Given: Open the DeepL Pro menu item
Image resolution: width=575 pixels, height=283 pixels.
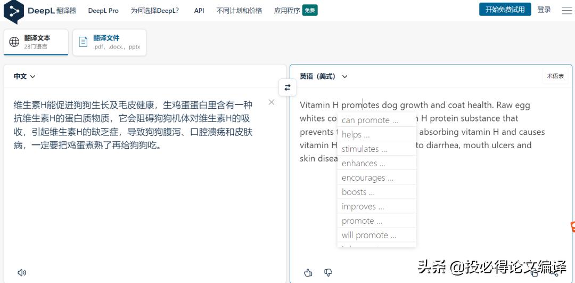Looking at the screenshot, I should coord(103,11).
